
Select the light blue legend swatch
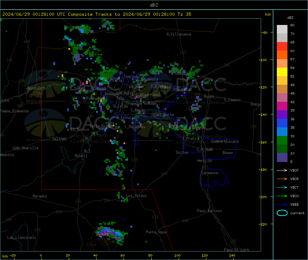pyautogui.click(x=282, y=132)
